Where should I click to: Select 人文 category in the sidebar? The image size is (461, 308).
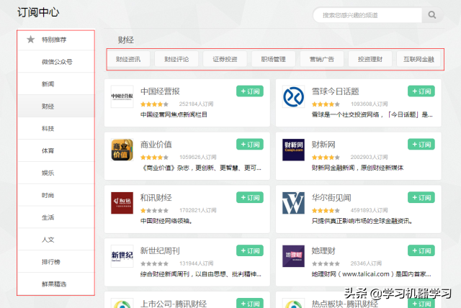pos(56,240)
